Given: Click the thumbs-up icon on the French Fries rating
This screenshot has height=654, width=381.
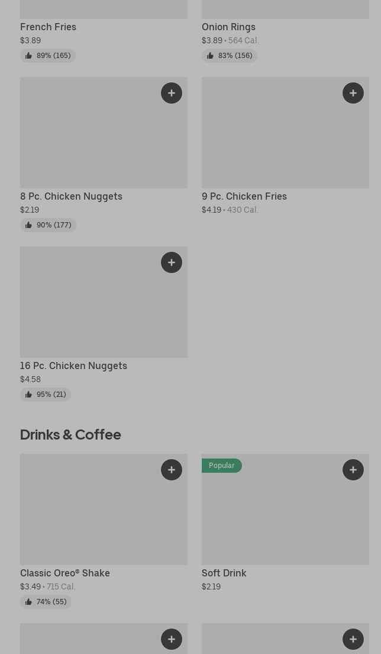Looking at the screenshot, I should pos(28,56).
